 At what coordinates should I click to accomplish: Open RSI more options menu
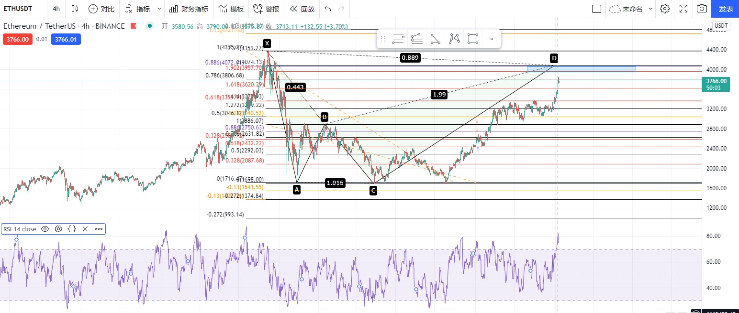tap(99, 229)
